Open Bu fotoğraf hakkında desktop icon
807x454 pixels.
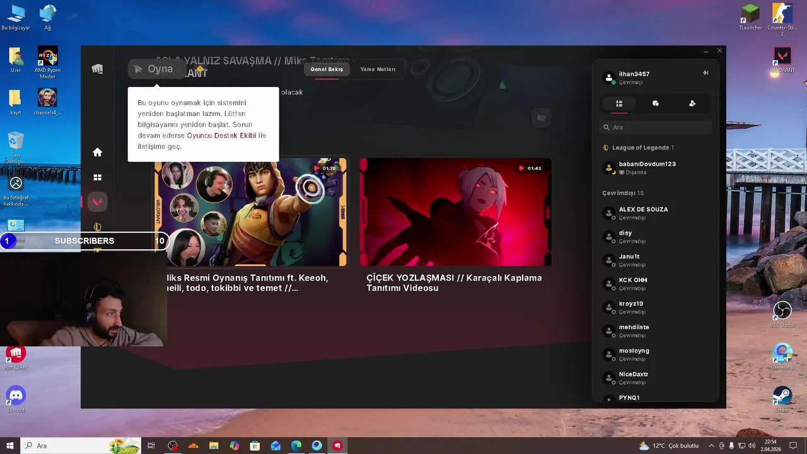tap(16, 191)
